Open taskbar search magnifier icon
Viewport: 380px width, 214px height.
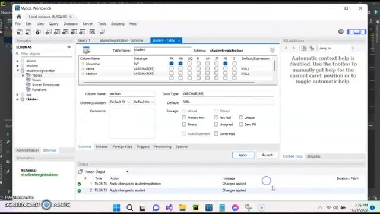coord(129,207)
